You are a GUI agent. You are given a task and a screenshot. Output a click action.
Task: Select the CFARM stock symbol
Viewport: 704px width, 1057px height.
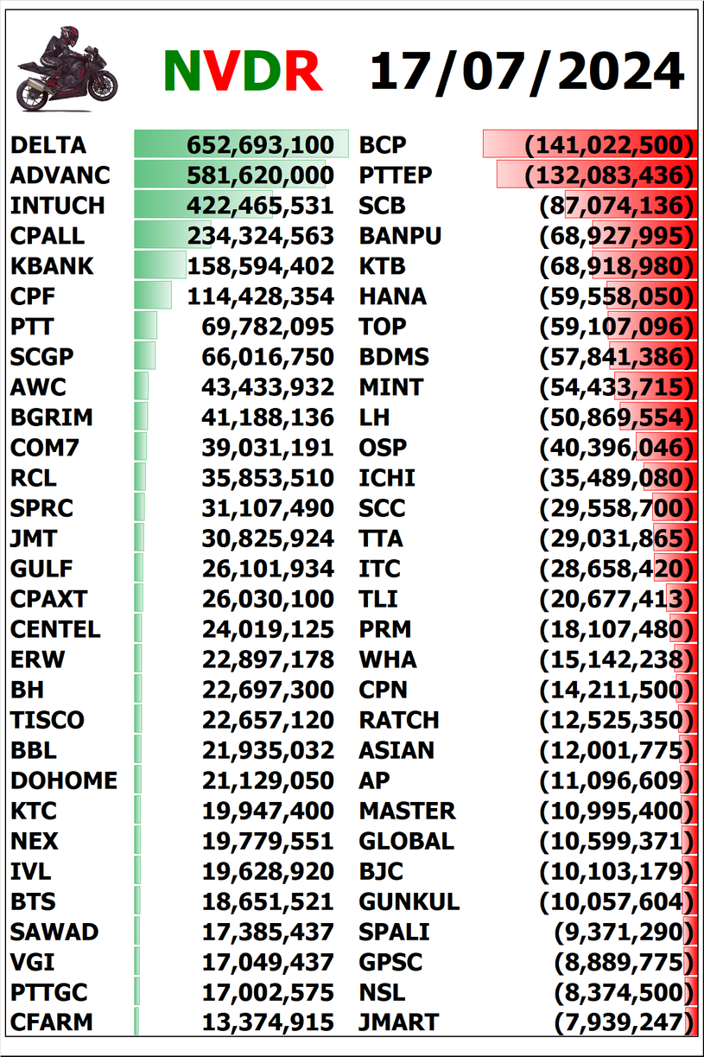tap(51, 1022)
